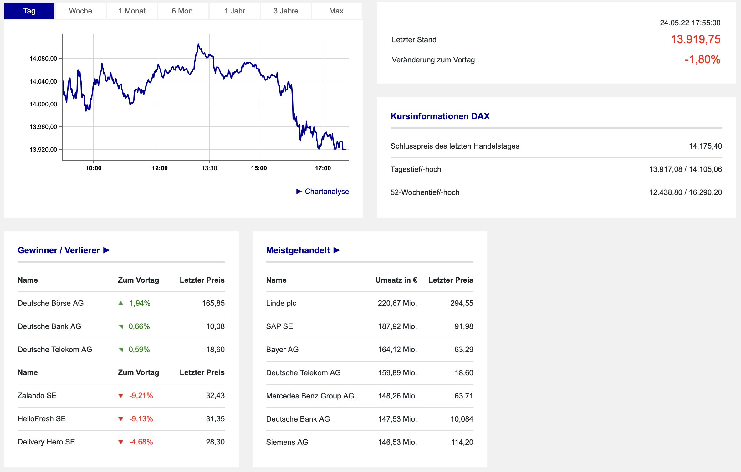Click the 52-week range 12.438,80 / 16.290,20
The width and height of the screenshot is (741, 472).
pos(686,192)
